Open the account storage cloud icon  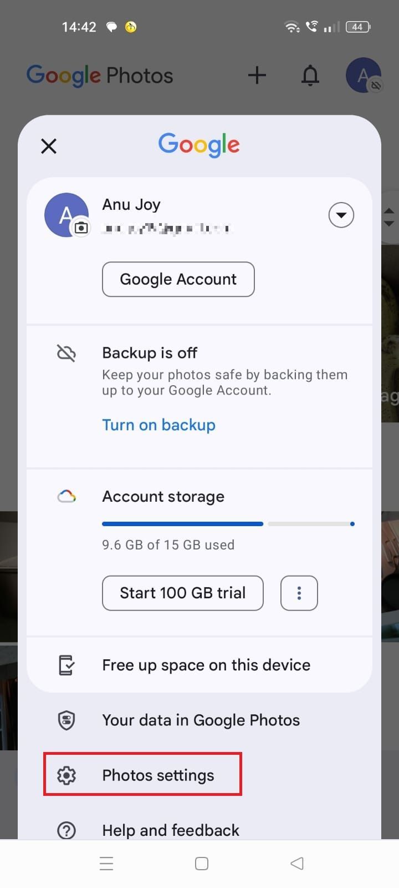point(66,496)
